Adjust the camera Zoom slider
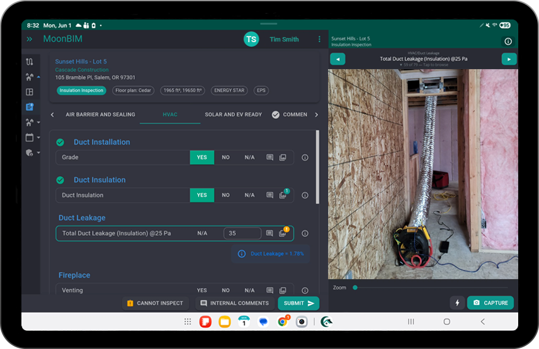 (x=431, y=287)
